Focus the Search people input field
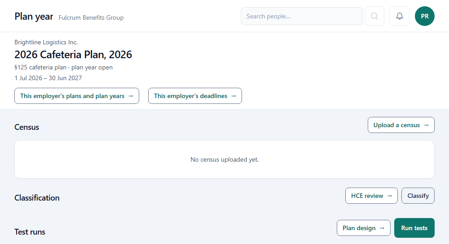This screenshot has width=449, height=244. (x=302, y=16)
